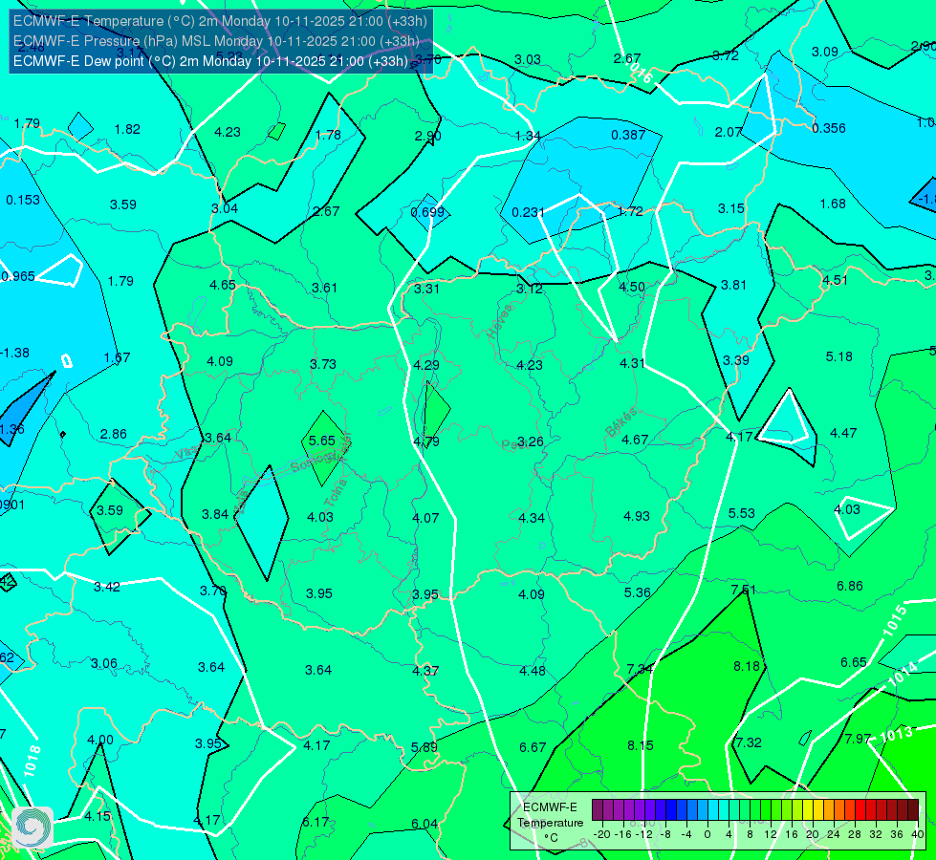Click the 1.34 temperature value

coord(528,136)
